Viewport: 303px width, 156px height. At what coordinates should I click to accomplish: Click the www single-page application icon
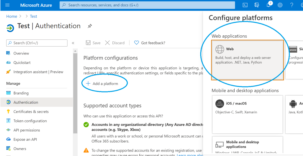[x=293, y=49]
